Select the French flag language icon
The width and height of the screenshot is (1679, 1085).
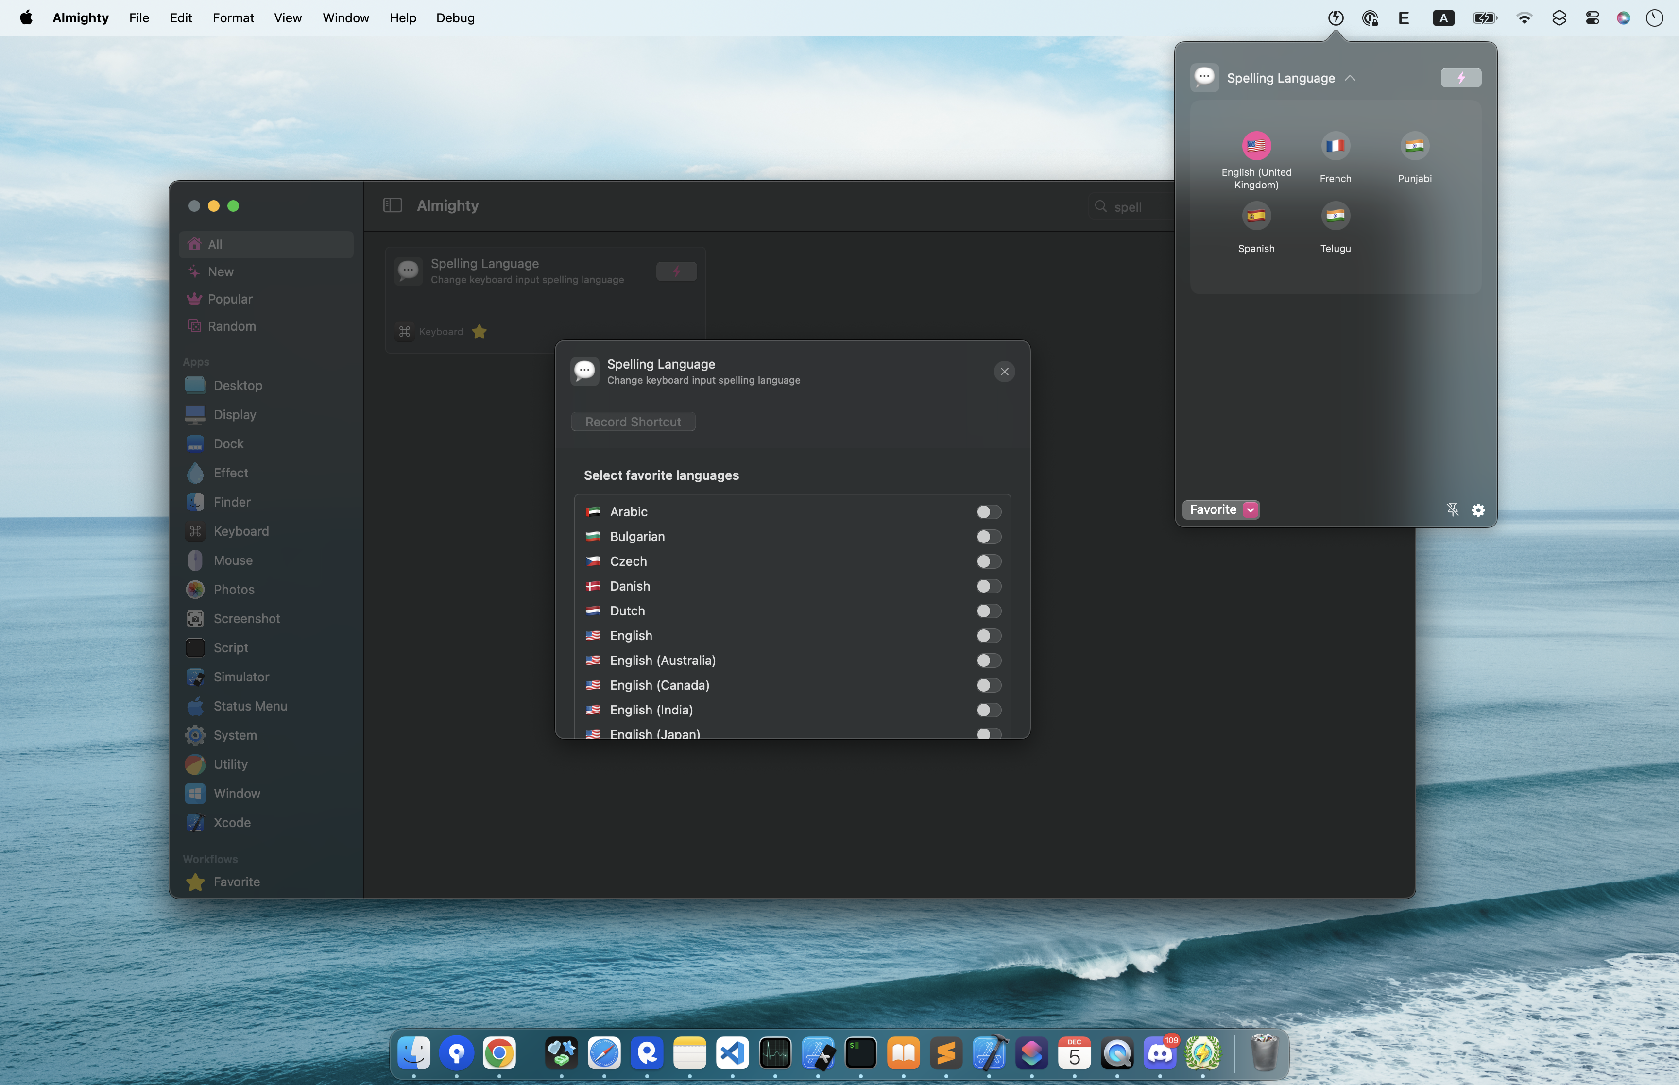click(1335, 146)
